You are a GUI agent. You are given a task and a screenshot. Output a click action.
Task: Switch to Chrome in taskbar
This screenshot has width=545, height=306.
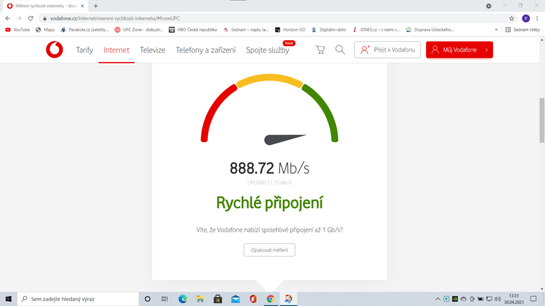(270, 299)
